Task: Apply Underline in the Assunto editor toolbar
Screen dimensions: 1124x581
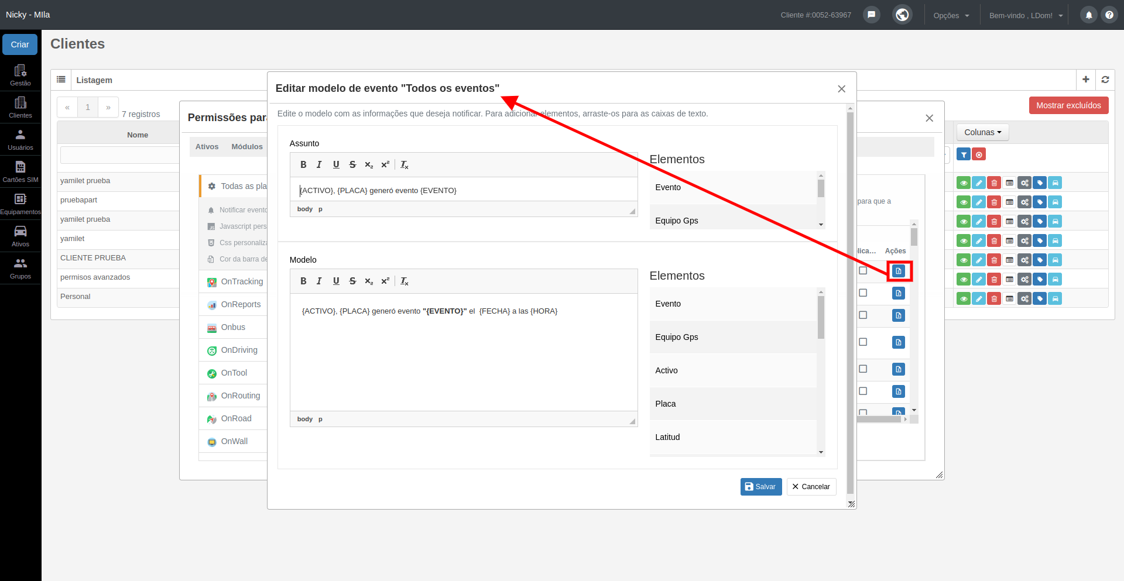Action: tap(336, 165)
